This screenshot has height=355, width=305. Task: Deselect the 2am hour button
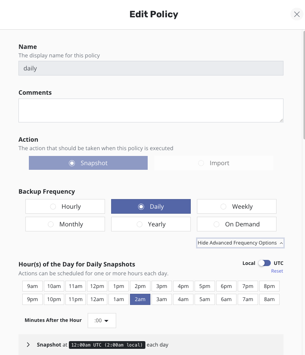(x=140, y=299)
